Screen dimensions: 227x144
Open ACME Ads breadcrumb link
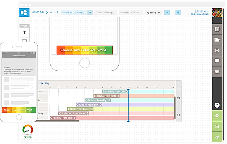[x=38, y=12]
